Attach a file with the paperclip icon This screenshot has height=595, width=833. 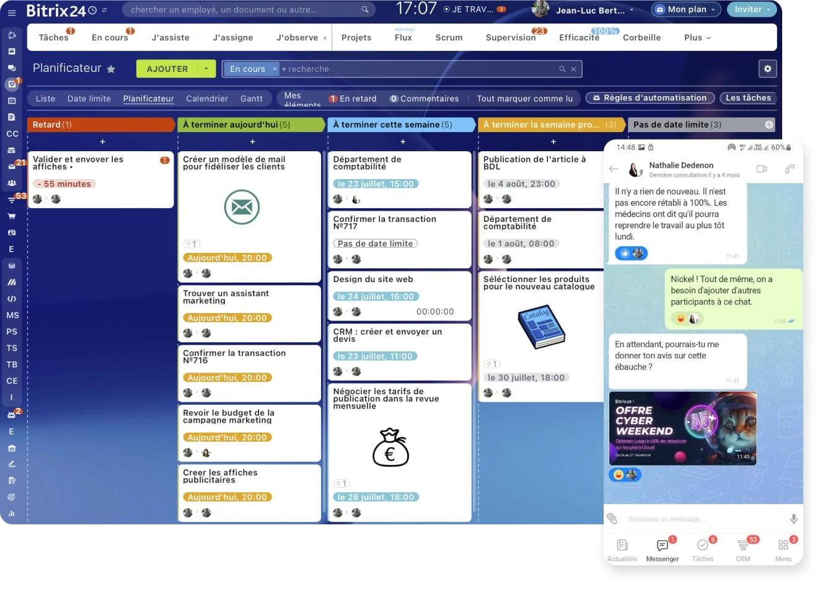614,519
